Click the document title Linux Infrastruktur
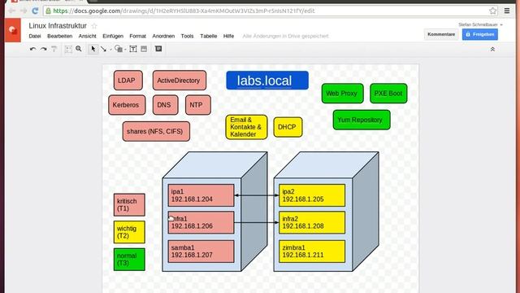The height and width of the screenshot is (293, 520). [58, 25]
